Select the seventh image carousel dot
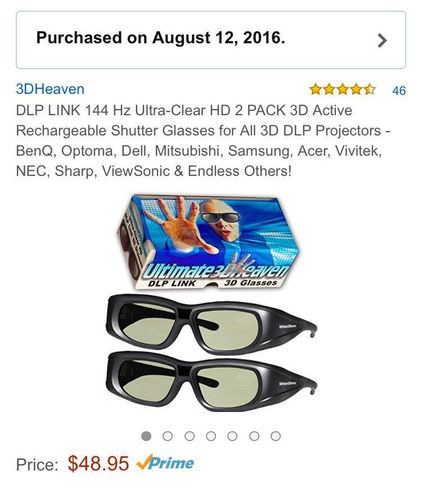 (x=275, y=436)
